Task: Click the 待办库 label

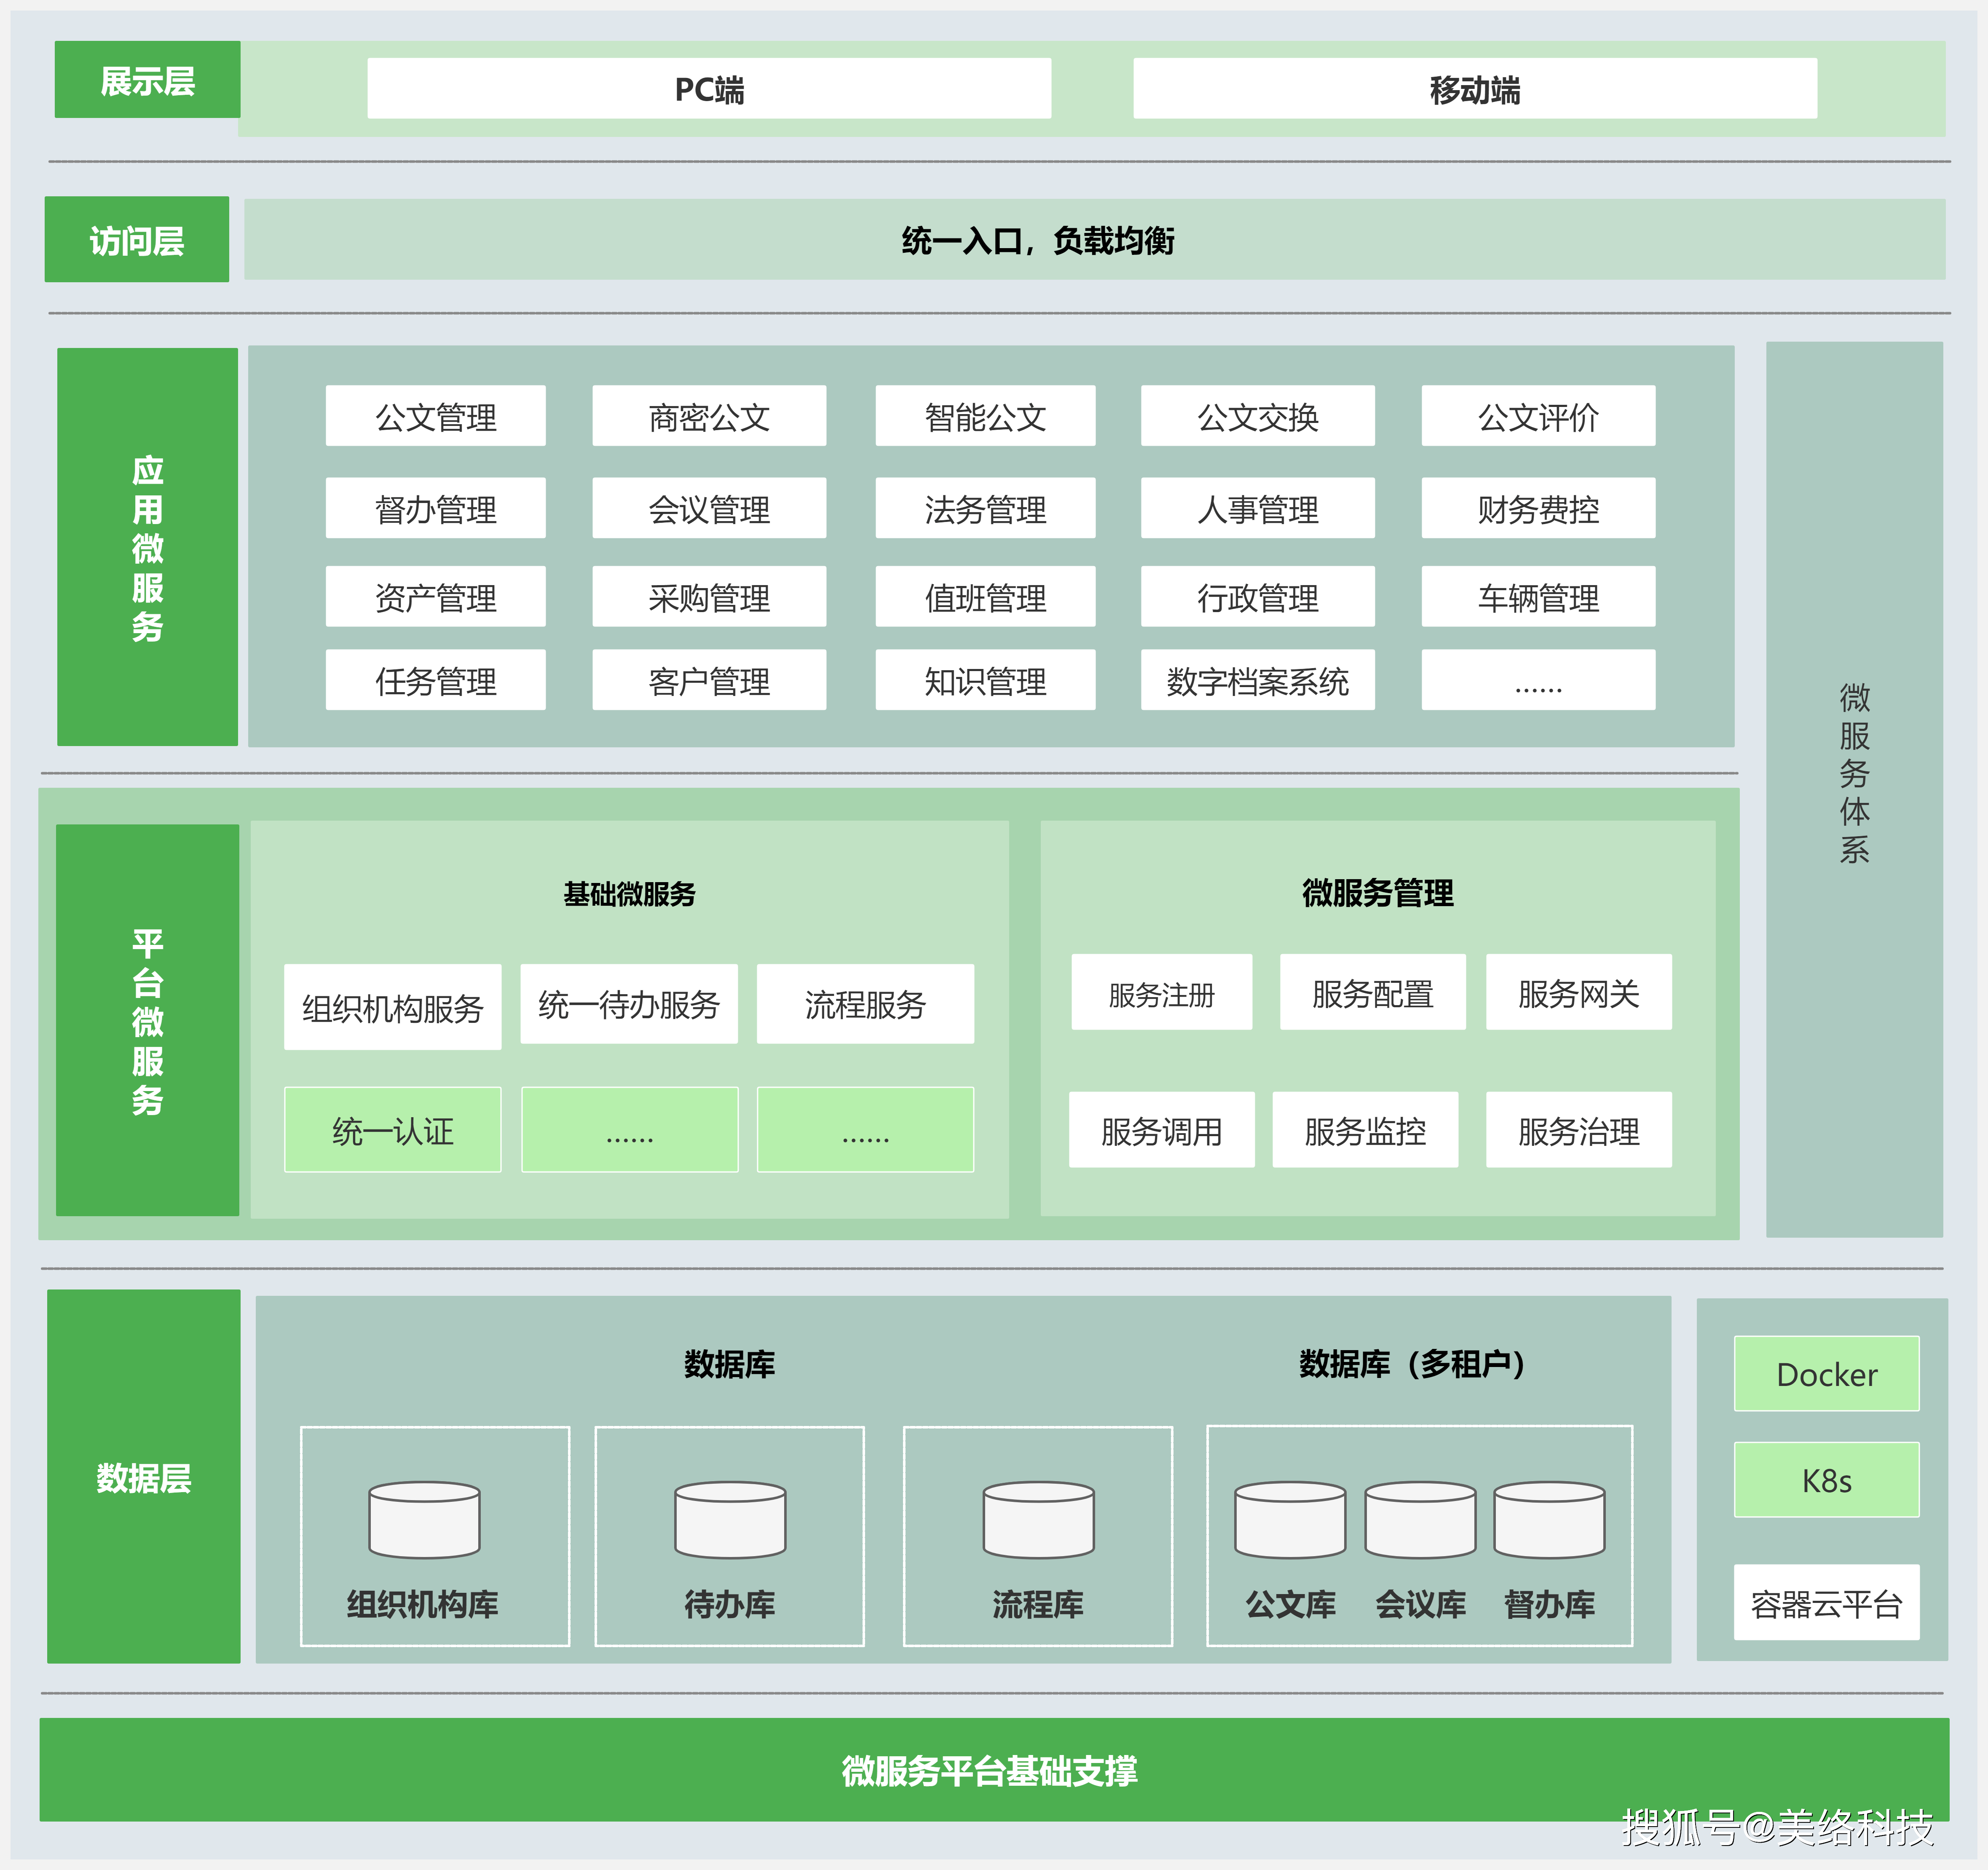Action: (x=730, y=1604)
